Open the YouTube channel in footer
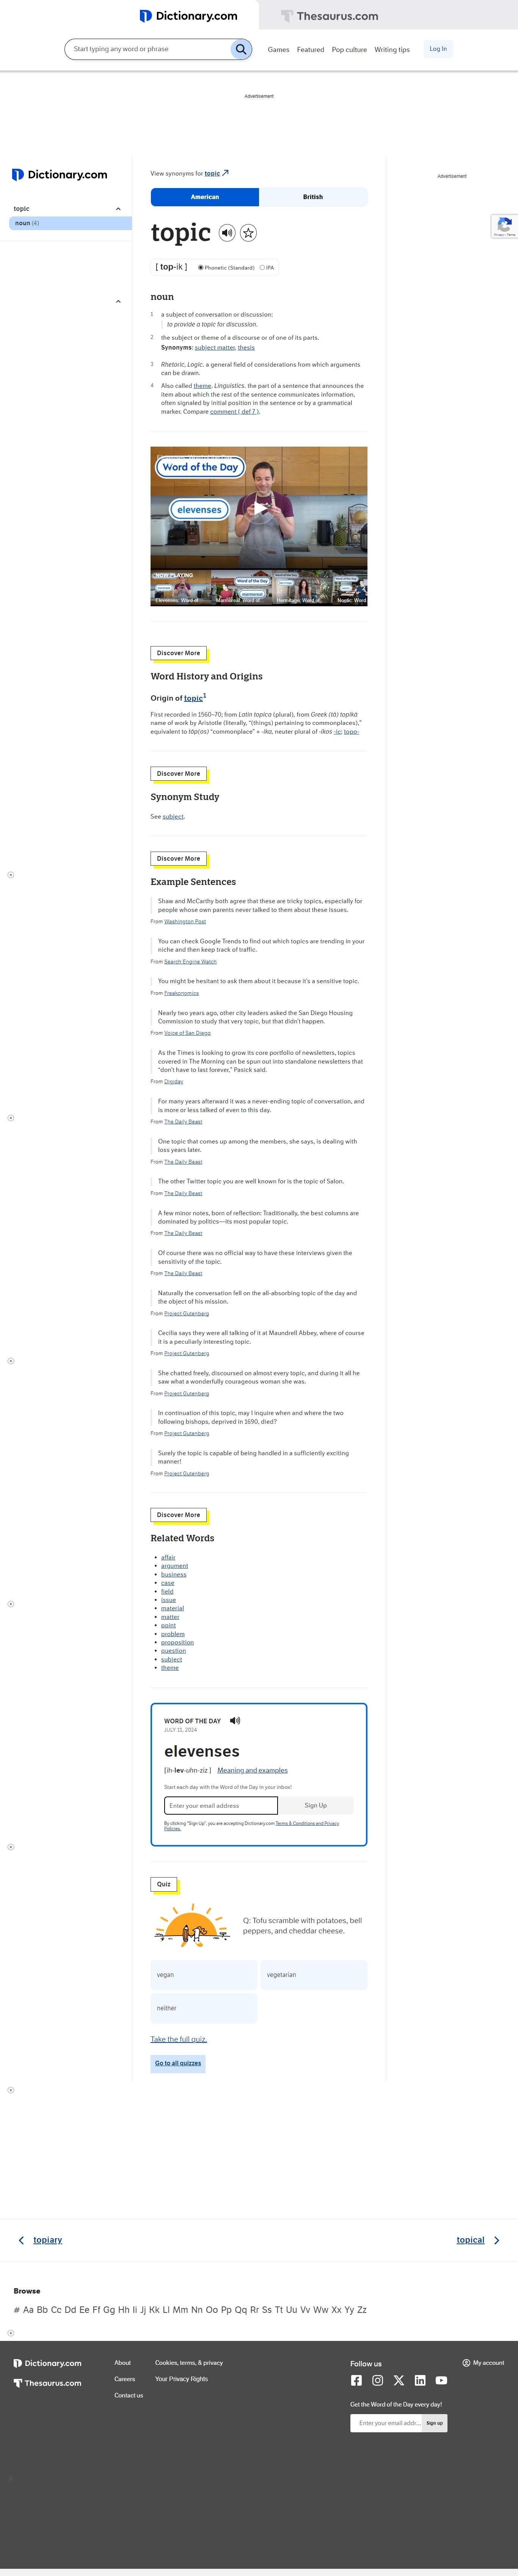 (x=441, y=2380)
